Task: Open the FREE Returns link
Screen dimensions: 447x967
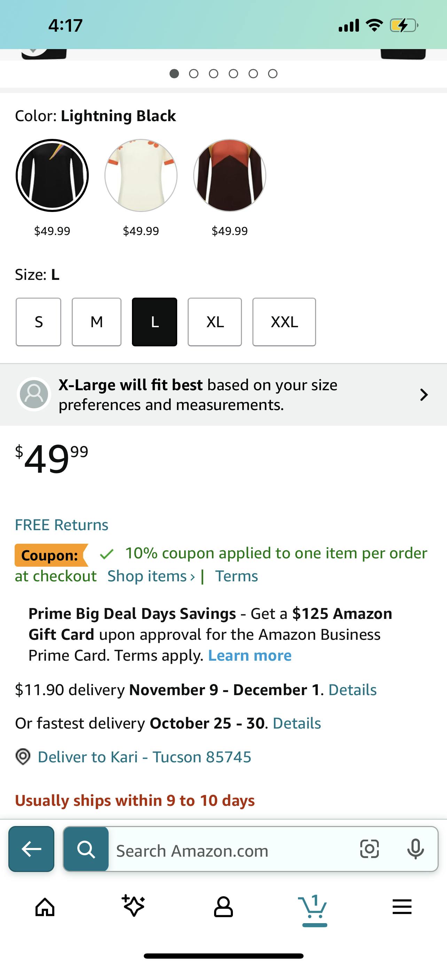Action: [x=62, y=525]
